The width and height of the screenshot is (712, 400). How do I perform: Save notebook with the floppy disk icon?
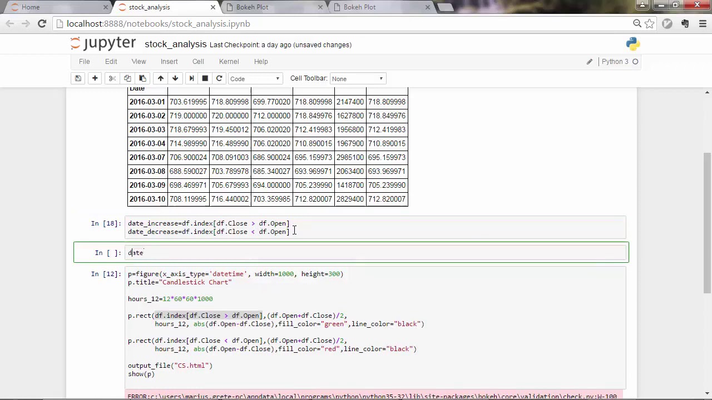(x=78, y=78)
